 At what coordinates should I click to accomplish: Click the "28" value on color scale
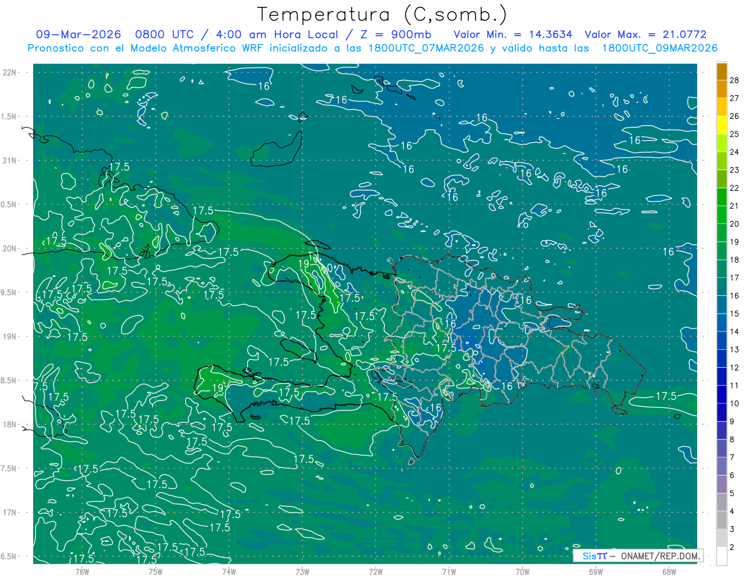[x=735, y=80]
